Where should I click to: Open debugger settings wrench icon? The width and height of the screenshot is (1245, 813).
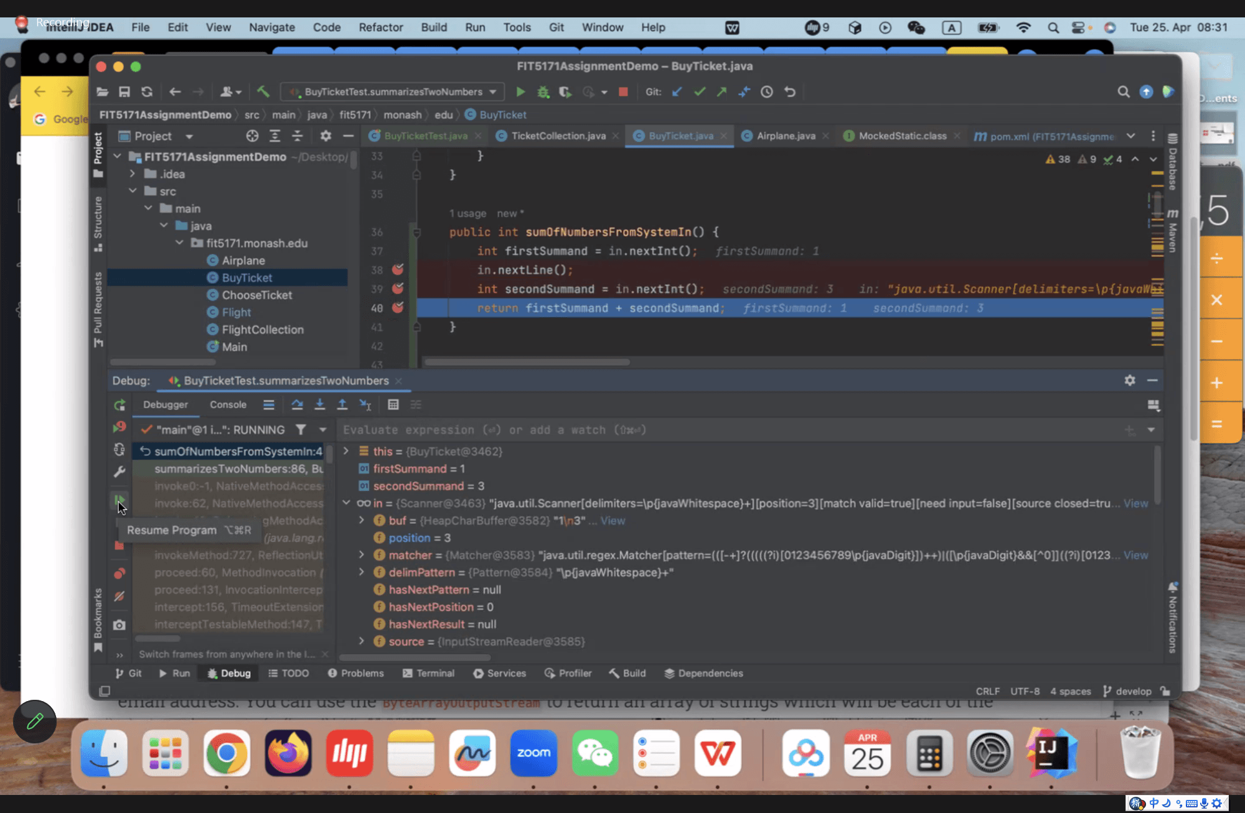click(x=120, y=472)
